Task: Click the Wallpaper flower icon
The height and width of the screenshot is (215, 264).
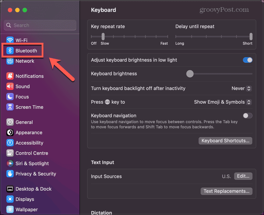Action: pos(10,209)
